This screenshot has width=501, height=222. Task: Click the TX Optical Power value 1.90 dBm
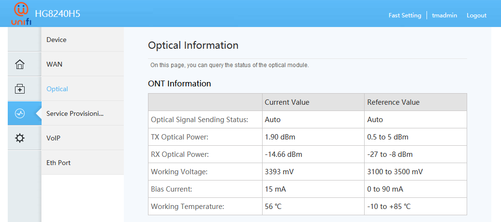click(280, 137)
